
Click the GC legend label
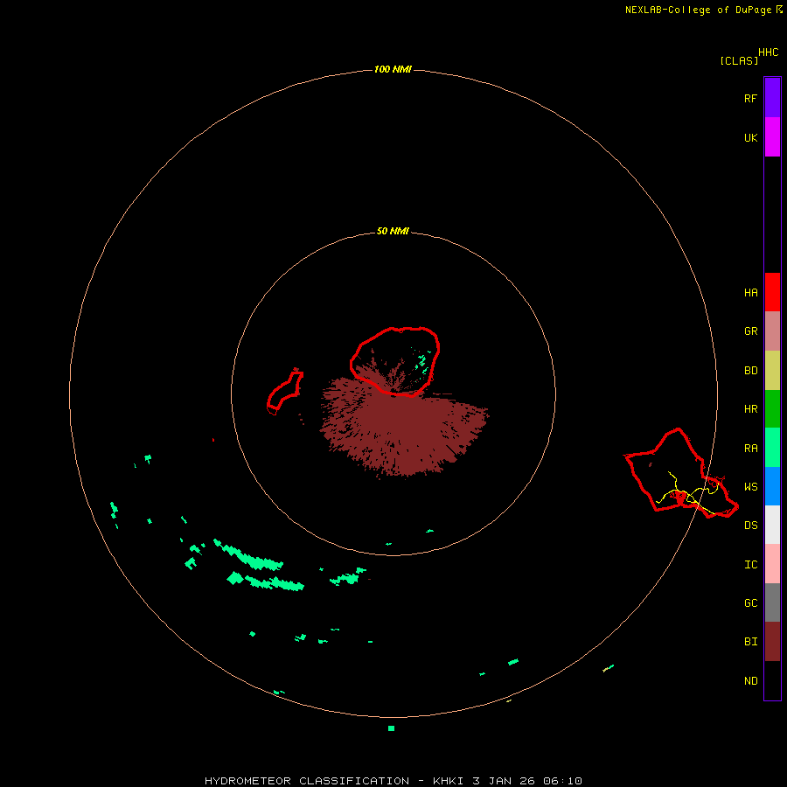click(751, 603)
